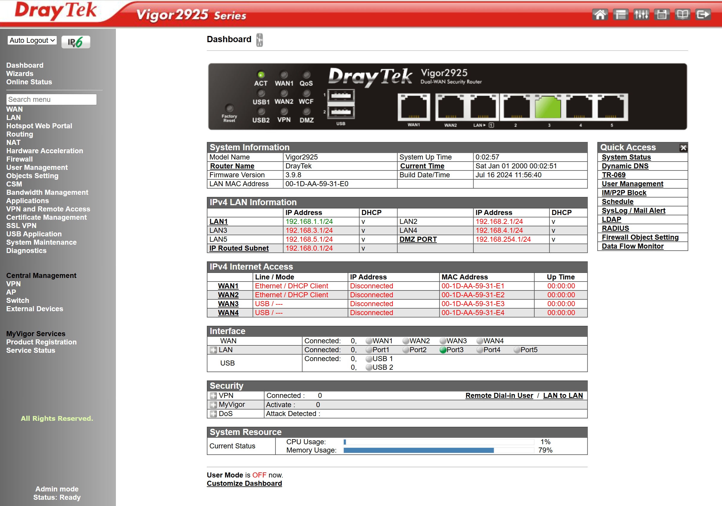This screenshot has width=722, height=506.
Task: Click the IPv6 icon button
Action: [x=75, y=42]
